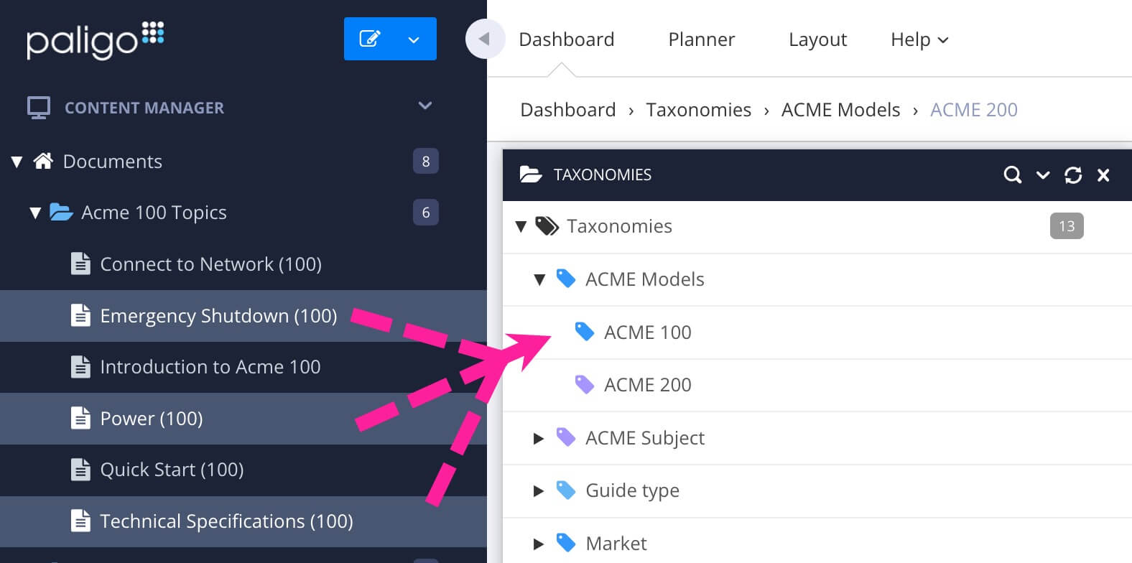The image size is (1132, 563).
Task: Expand the Market node
Action: click(539, 544)
